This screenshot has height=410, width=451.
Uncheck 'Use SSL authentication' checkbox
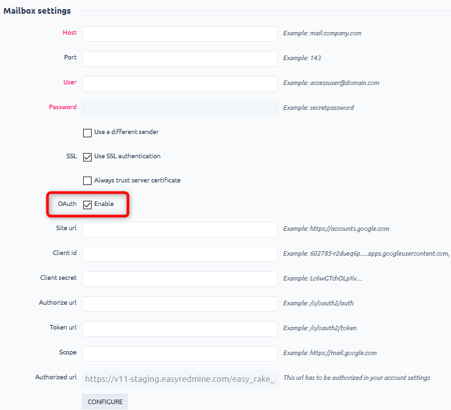[x=87, y=157]
